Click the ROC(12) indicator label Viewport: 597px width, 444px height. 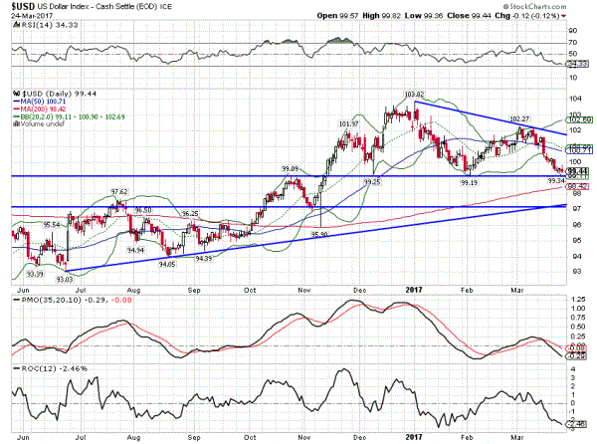click(34, 369)
